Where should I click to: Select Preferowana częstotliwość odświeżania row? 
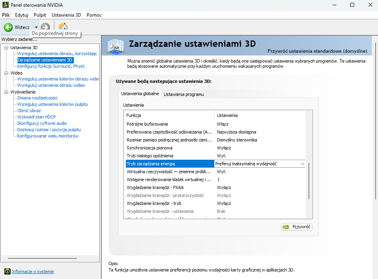click(x=215, y=132)
